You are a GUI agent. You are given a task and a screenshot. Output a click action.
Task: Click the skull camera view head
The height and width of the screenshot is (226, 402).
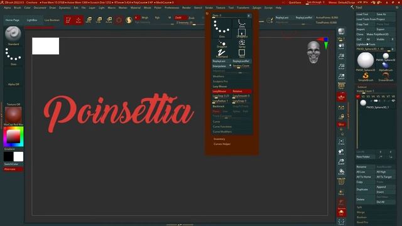(x=313, y=52)
